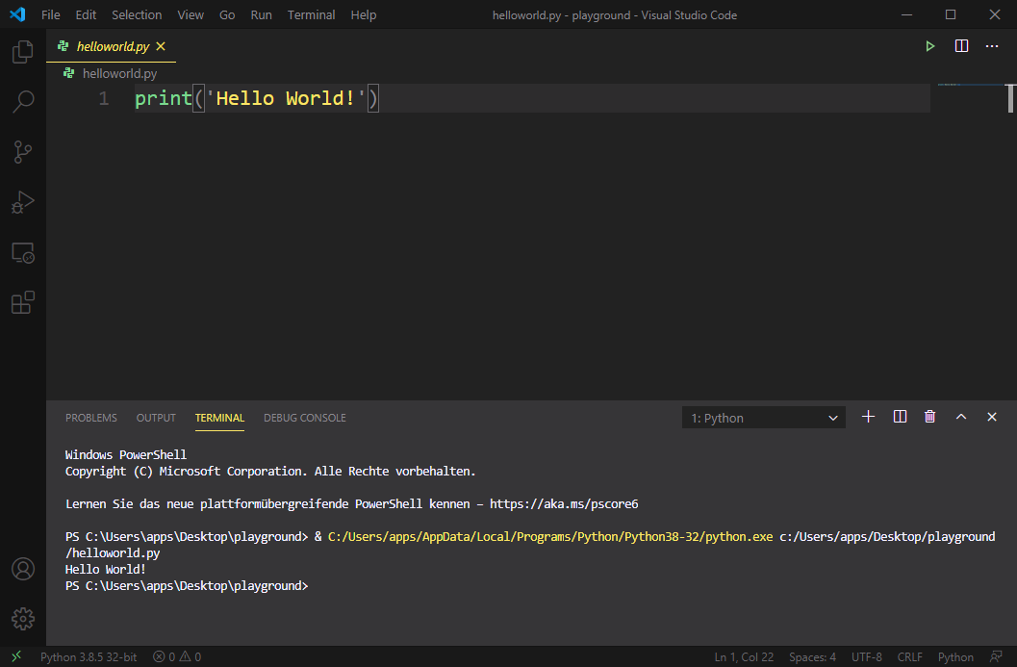The width and height of the screenshot is (1017, 667).
Task: Open the Terminal menu in menu bar
Action: (x=312, y=15)
